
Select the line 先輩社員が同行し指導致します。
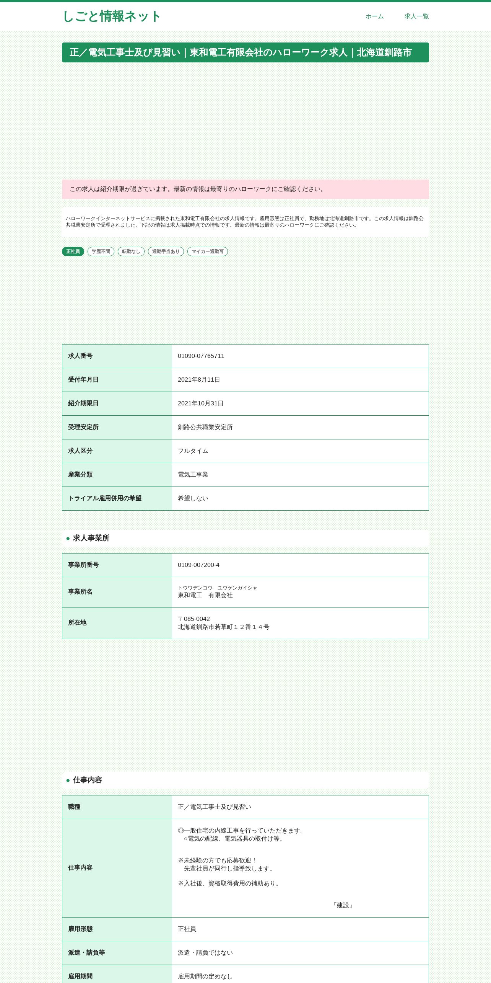[229, 869]
